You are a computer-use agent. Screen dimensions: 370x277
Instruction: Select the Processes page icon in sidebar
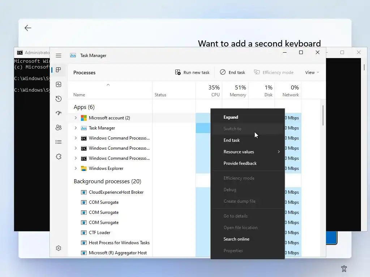59,70
